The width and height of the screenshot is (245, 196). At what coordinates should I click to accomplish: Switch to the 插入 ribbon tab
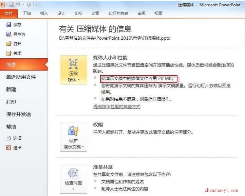pos(44,14)
